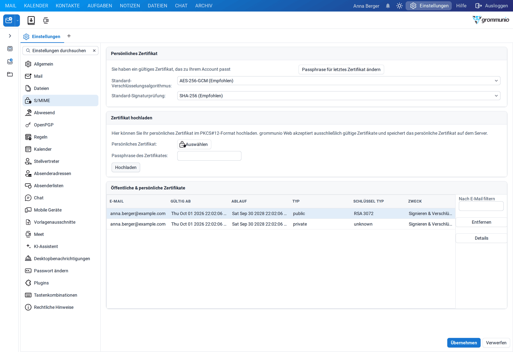
Task: Click the Übernehmen button
Action: coord(464,343)
